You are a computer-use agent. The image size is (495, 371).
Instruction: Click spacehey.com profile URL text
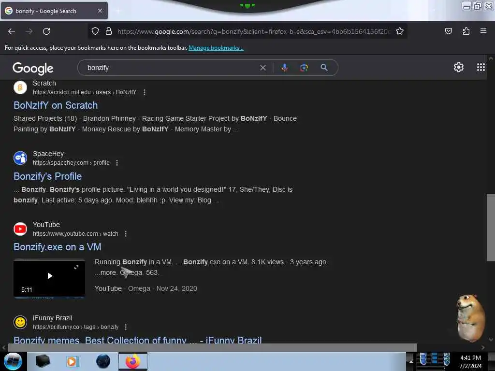tap(72, 163)
